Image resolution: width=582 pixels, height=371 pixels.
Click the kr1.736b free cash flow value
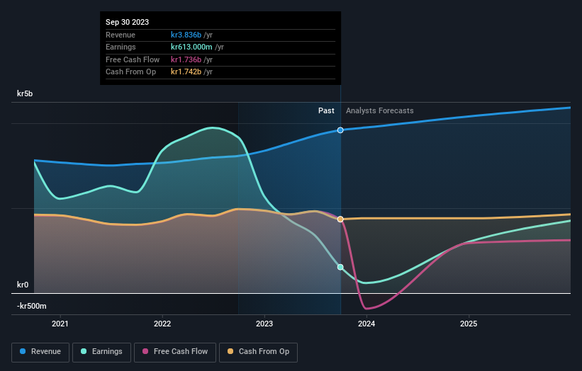(186, 59)
